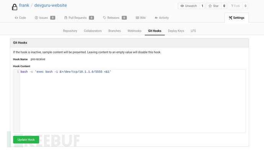Open the Issues tab
Viewport: 264px width, 150px height.
[x=45, y=18]
